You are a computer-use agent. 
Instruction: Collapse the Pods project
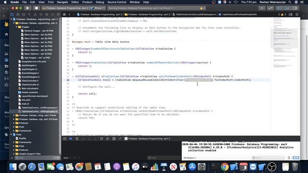coord(11,135)
